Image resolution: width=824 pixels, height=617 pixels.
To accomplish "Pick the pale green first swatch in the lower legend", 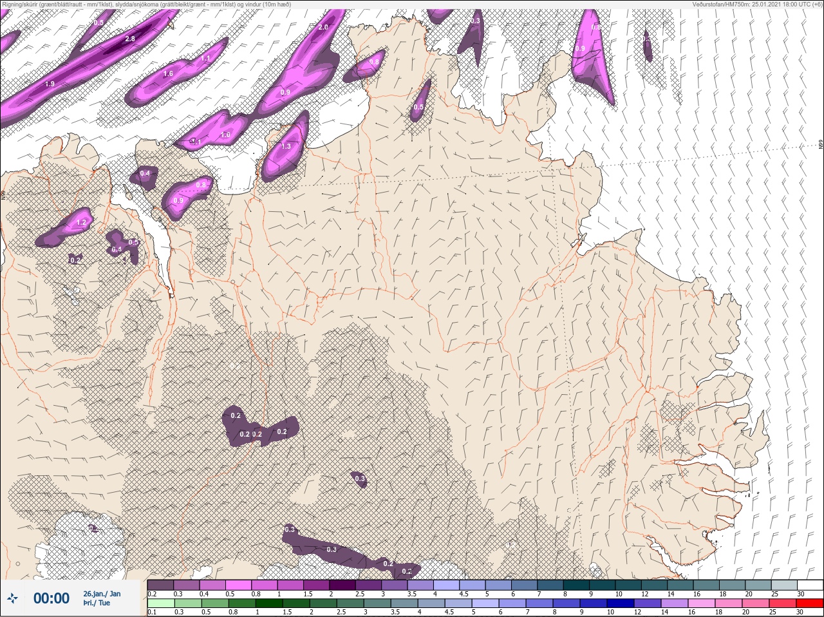I will [x=160, y=603].
